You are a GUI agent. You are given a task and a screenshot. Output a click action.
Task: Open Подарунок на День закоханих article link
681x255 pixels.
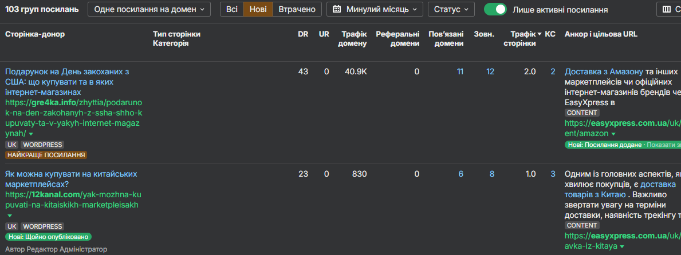pos(67,71)
